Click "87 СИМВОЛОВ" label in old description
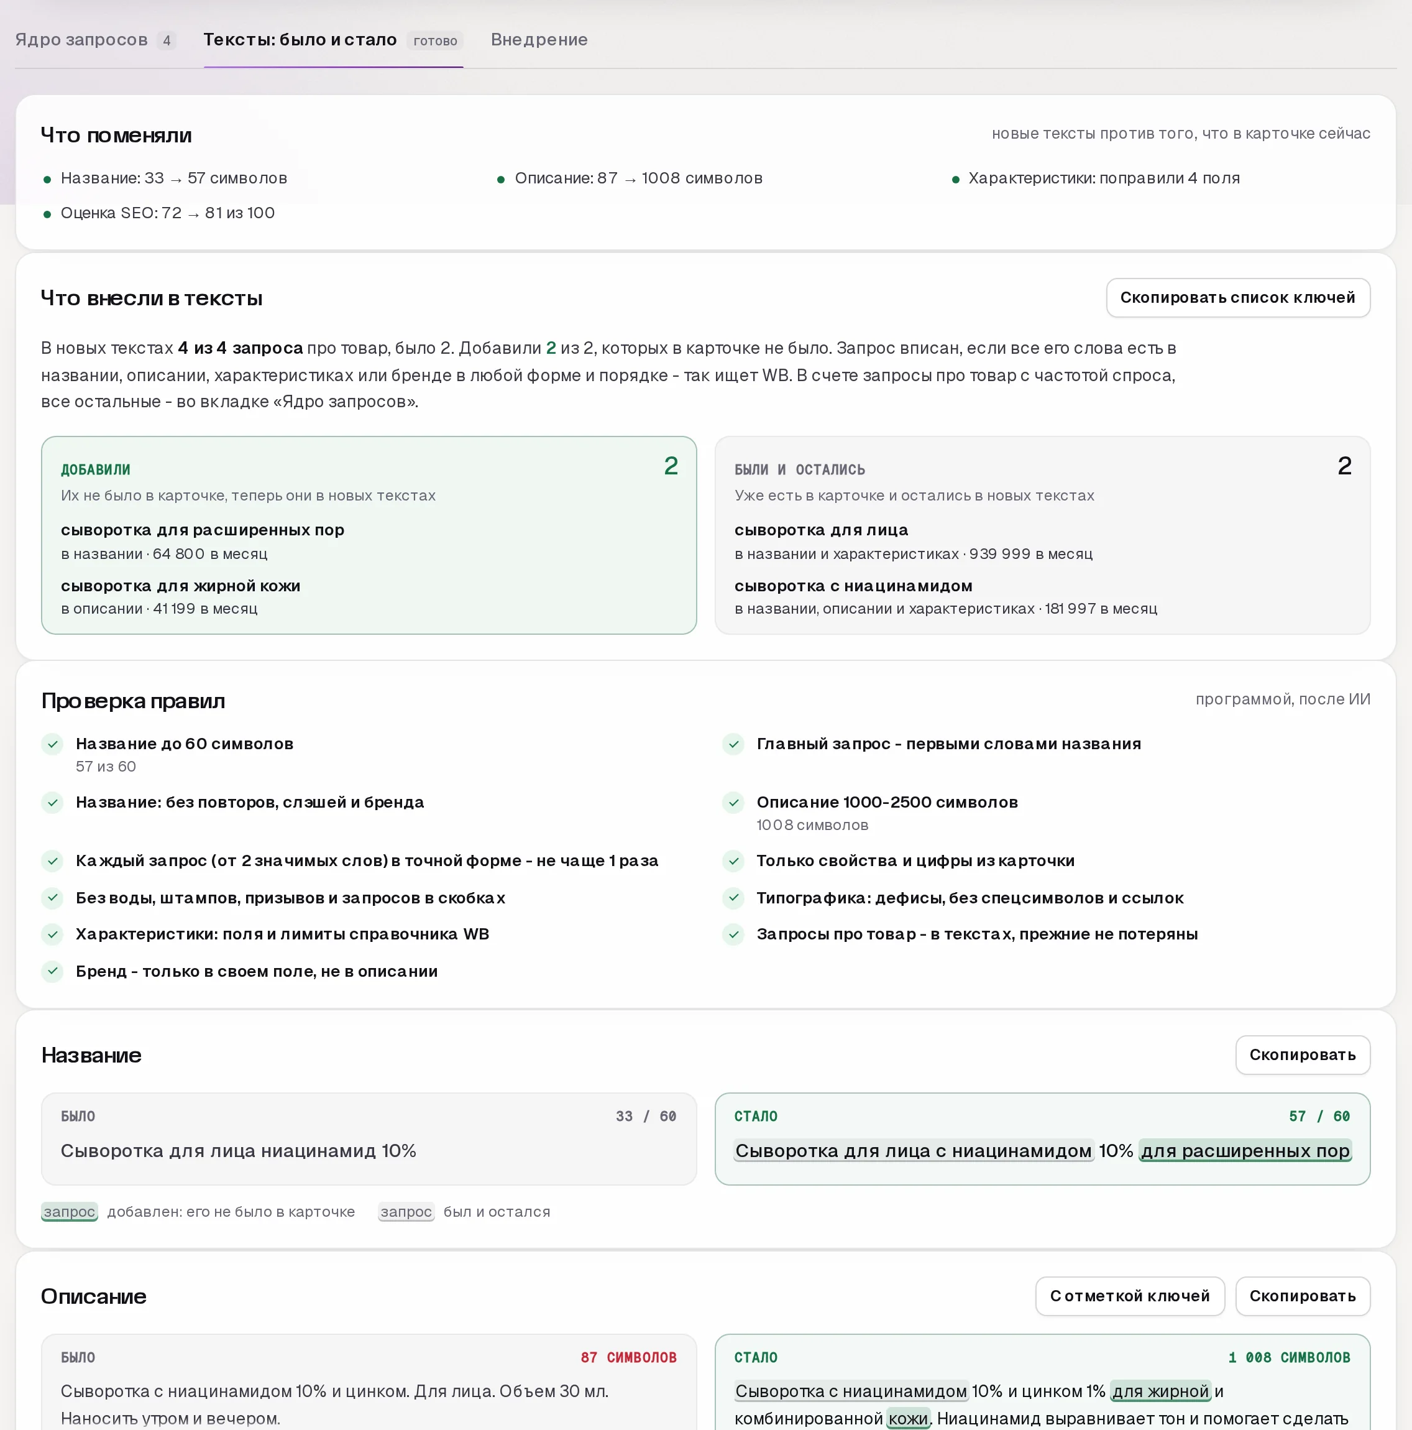The height and width of the screenshot is (1430, 1412). (x=628, y=1357)
